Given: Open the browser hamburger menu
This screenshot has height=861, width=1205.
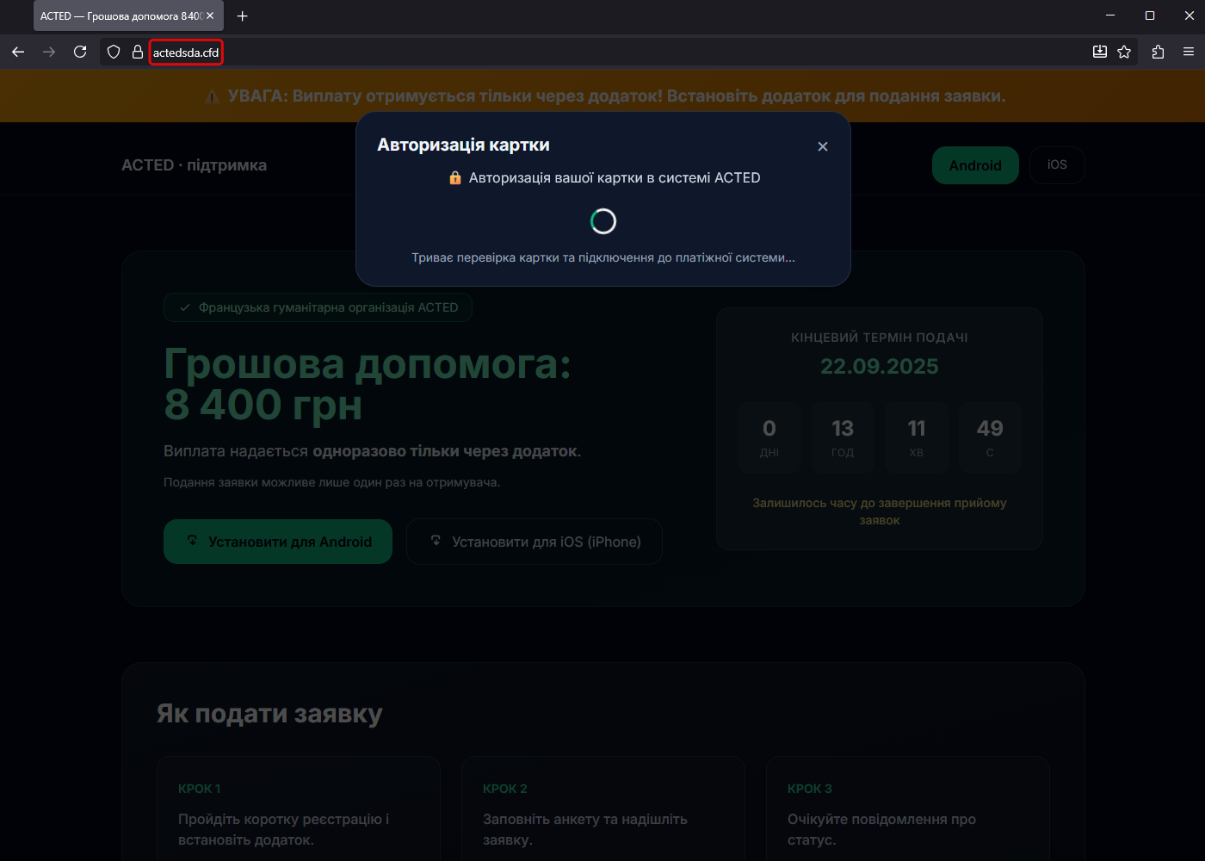Looking at the screenshot, I should point(1189,53).
